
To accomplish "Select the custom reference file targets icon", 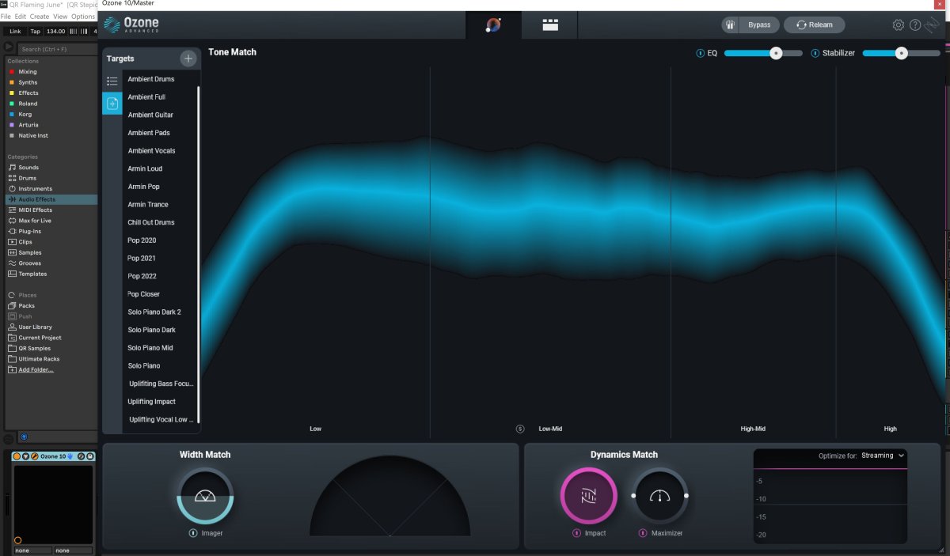I will coord(112,104).
